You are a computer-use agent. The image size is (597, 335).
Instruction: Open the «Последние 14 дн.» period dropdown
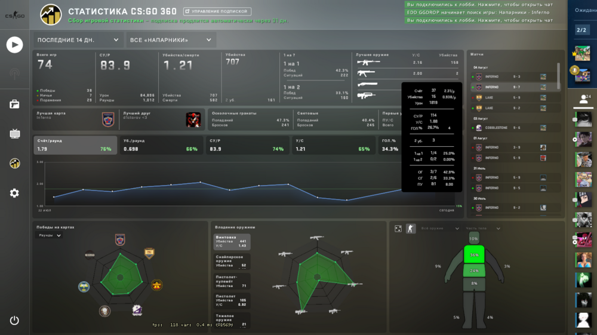78,40
